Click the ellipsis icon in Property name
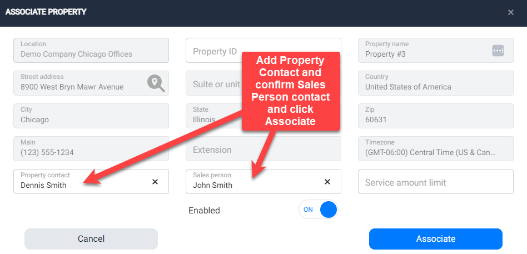 (498, 51)
